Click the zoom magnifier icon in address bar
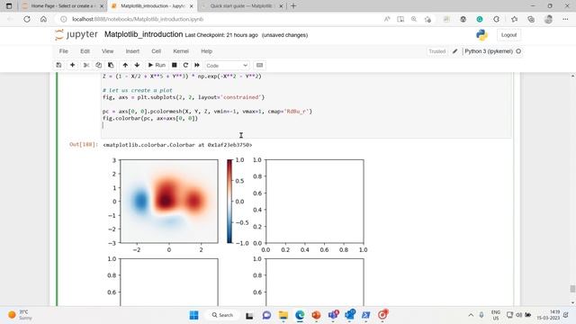Screen dimensions: 576x324 [x=414, y=19]
